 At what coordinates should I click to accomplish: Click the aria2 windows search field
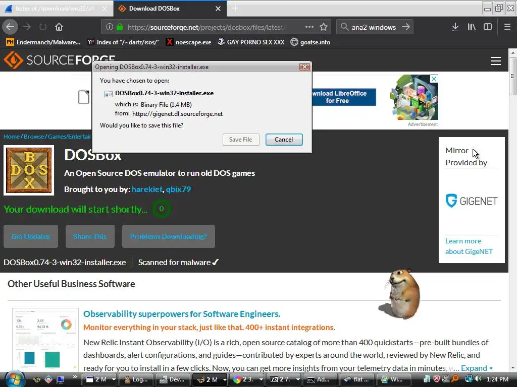pyautogui.click(x=374, y=27)
